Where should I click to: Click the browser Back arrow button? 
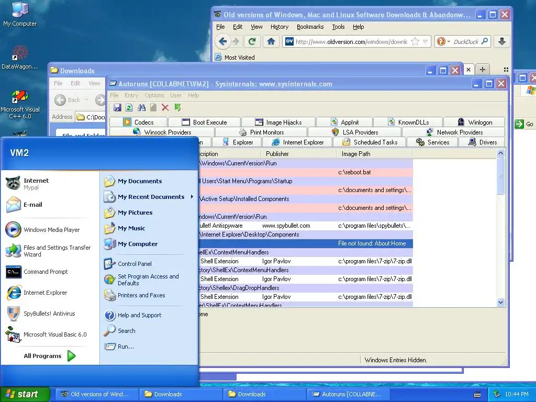[222, 42]
